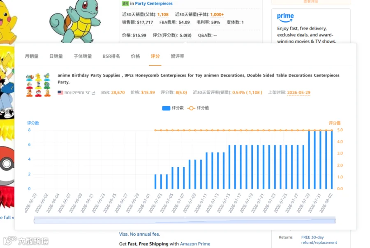Click the honeycomb centerpieces product thumbnail
Viewport: 370px width, 248px height.
click(x=38, y=85)
